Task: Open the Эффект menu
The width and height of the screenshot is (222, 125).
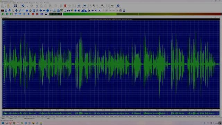Action: click(14, 3)
